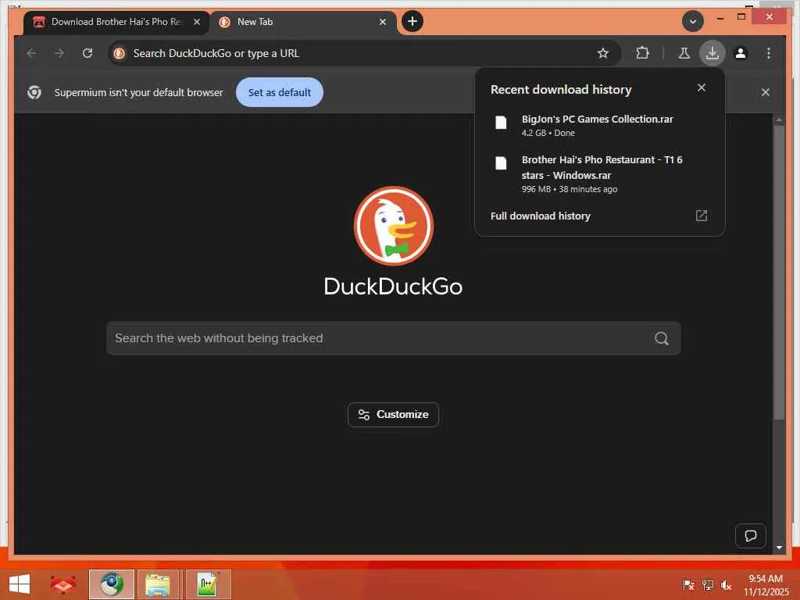The image size is (800, 600).
Task: Open File Explorer from taskbar
Action: [158, 584]
